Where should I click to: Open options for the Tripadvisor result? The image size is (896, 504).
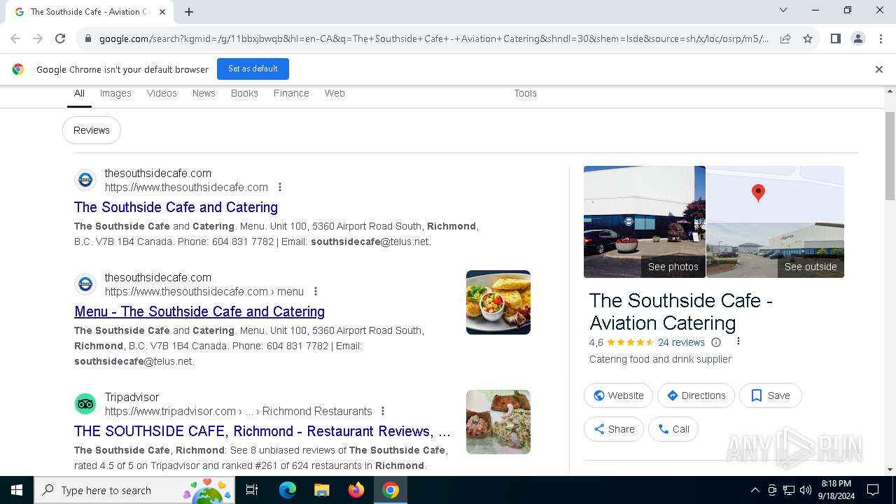tap(383, 411)
